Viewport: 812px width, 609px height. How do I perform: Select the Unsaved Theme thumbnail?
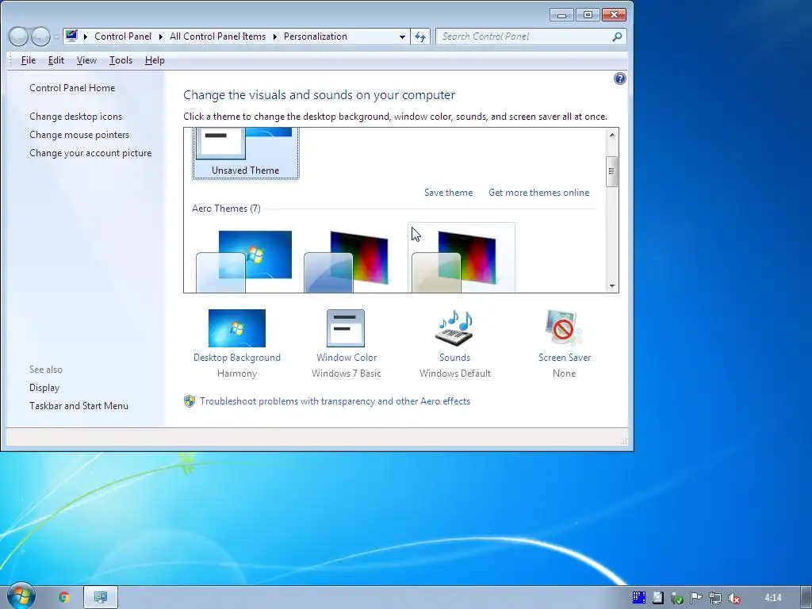[x=246, y=153]
